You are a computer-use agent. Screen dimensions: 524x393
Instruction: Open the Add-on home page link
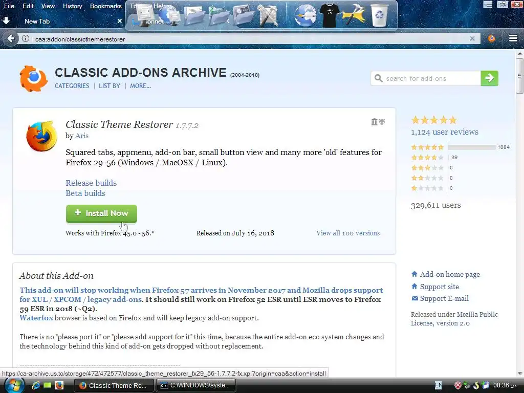coord(450,274)
